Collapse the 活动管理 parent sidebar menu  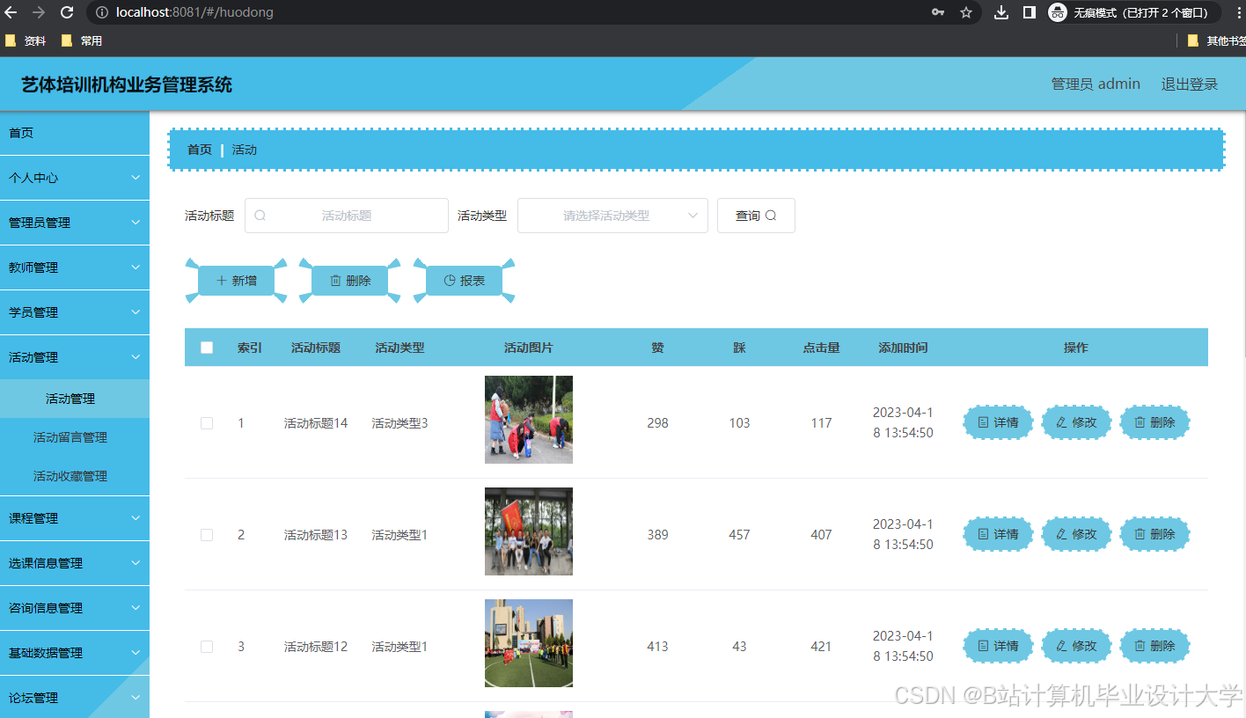point(75,357)
